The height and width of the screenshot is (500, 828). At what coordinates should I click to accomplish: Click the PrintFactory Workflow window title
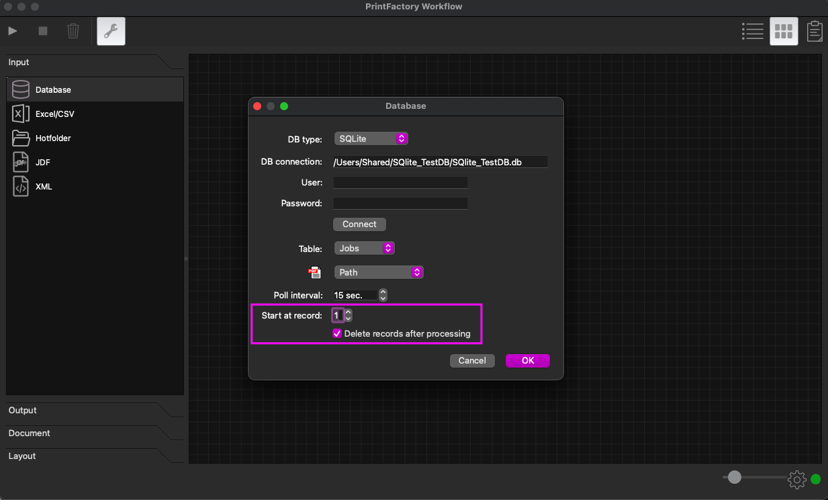point(414,7)
